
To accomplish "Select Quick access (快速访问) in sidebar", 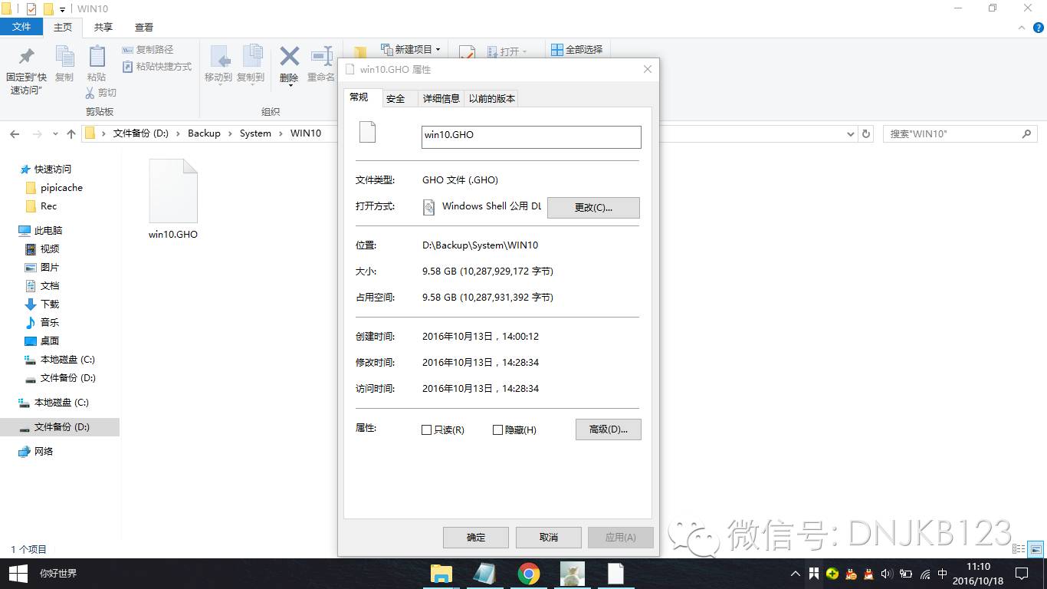I will click(x=52, y=169).
